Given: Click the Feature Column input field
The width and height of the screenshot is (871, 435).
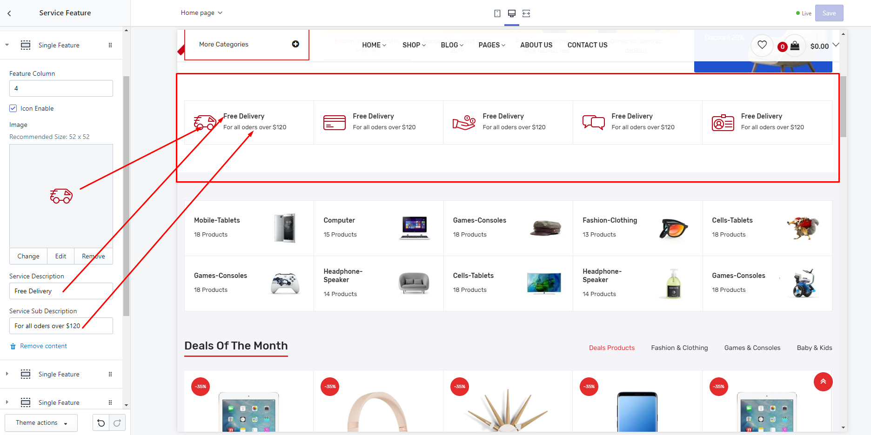Looking at the screenshot, I should (x=61, y=88).
